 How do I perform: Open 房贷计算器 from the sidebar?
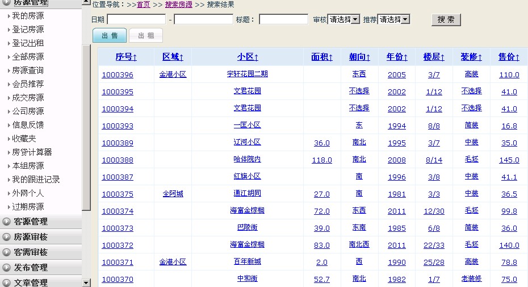(x=32, y=152)
